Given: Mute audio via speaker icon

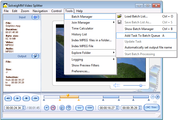Looking at the screenshot, I should point(117,85).
